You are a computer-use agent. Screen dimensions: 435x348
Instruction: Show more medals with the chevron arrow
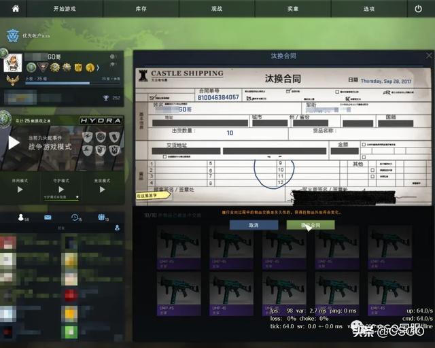click(x=98, y=67)
